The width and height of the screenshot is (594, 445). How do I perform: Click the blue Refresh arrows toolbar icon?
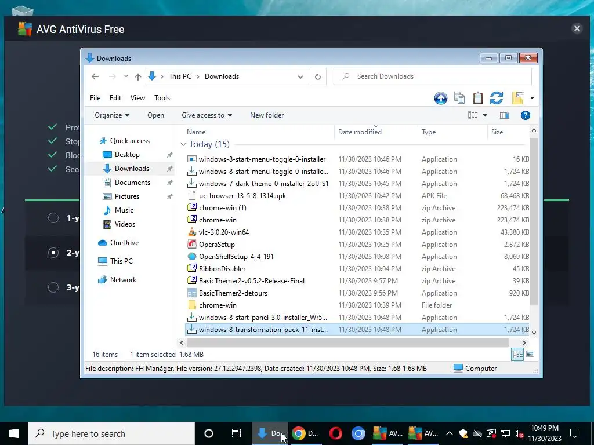point(497,98)
